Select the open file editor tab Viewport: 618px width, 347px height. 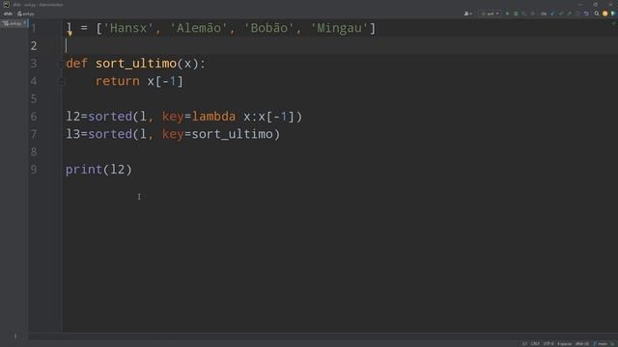pyautogui.click(x=14, y=23)
